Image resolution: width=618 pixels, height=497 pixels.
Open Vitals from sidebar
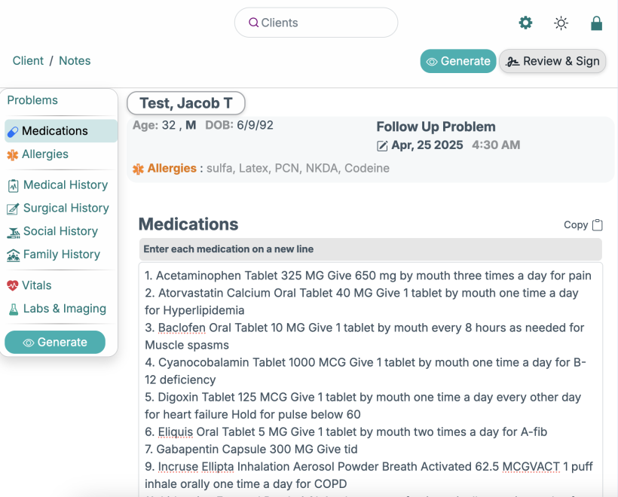(36, 285)
